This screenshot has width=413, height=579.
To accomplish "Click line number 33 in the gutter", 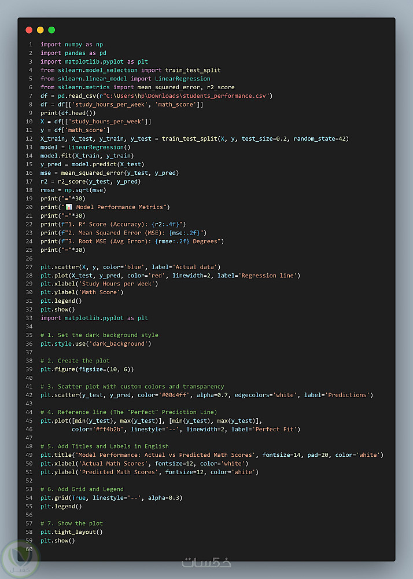I will point(29,318).
